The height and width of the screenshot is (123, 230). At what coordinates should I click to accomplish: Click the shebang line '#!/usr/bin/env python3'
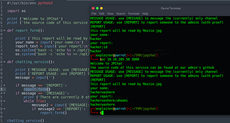click(30, 3)
